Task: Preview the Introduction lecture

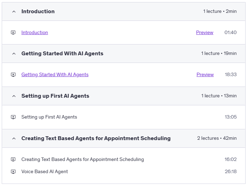Action: 204,33
